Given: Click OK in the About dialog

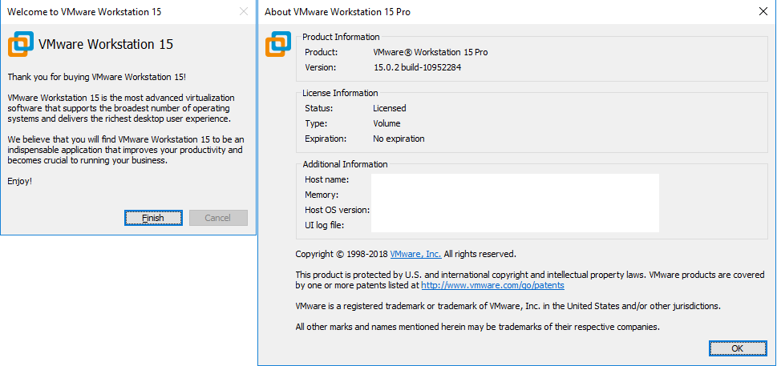Looking at the screenshot, I should [x=738, y=348].
